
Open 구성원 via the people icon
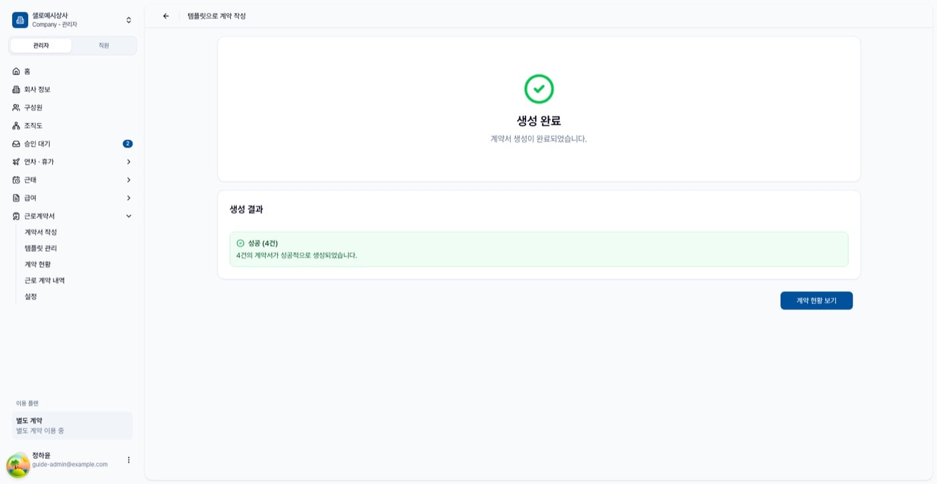tap(16, 107)
